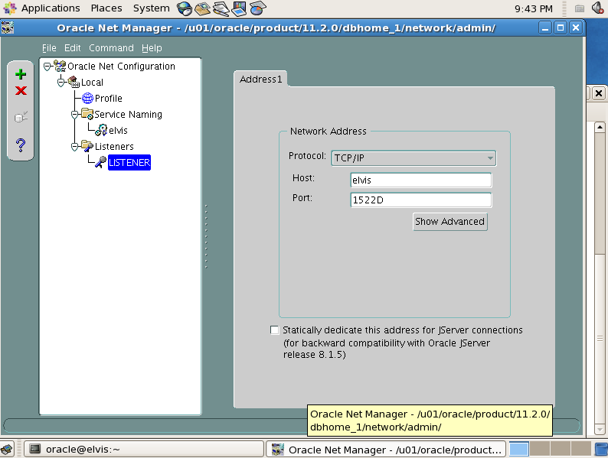The height and width of the screenshot is (458, 608).
Task: Open the Help menu
Action: pyautogui.click(x=152, y=48)
